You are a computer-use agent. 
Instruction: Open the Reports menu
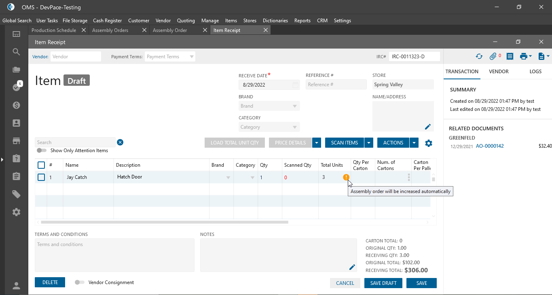(x=302, y=21)
